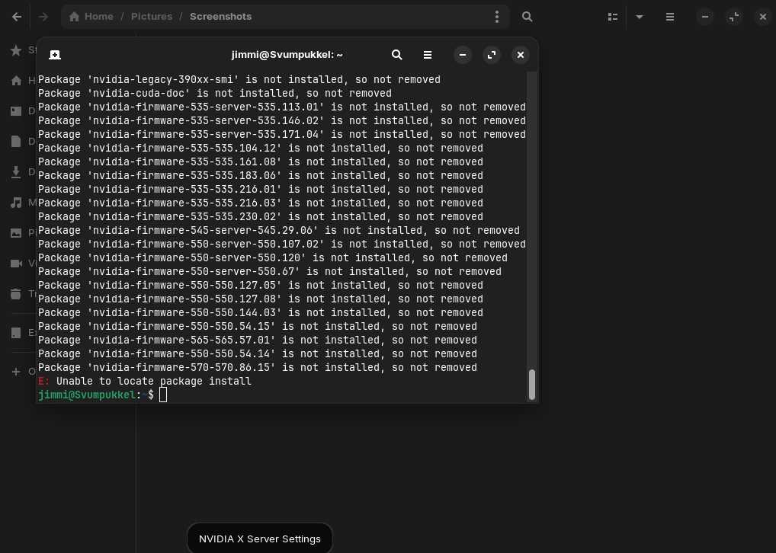The width and height of the screenshot is (776, 553).
Task: Click the 'Unable to locate package install' error line
Action: [x=145, y=381]
